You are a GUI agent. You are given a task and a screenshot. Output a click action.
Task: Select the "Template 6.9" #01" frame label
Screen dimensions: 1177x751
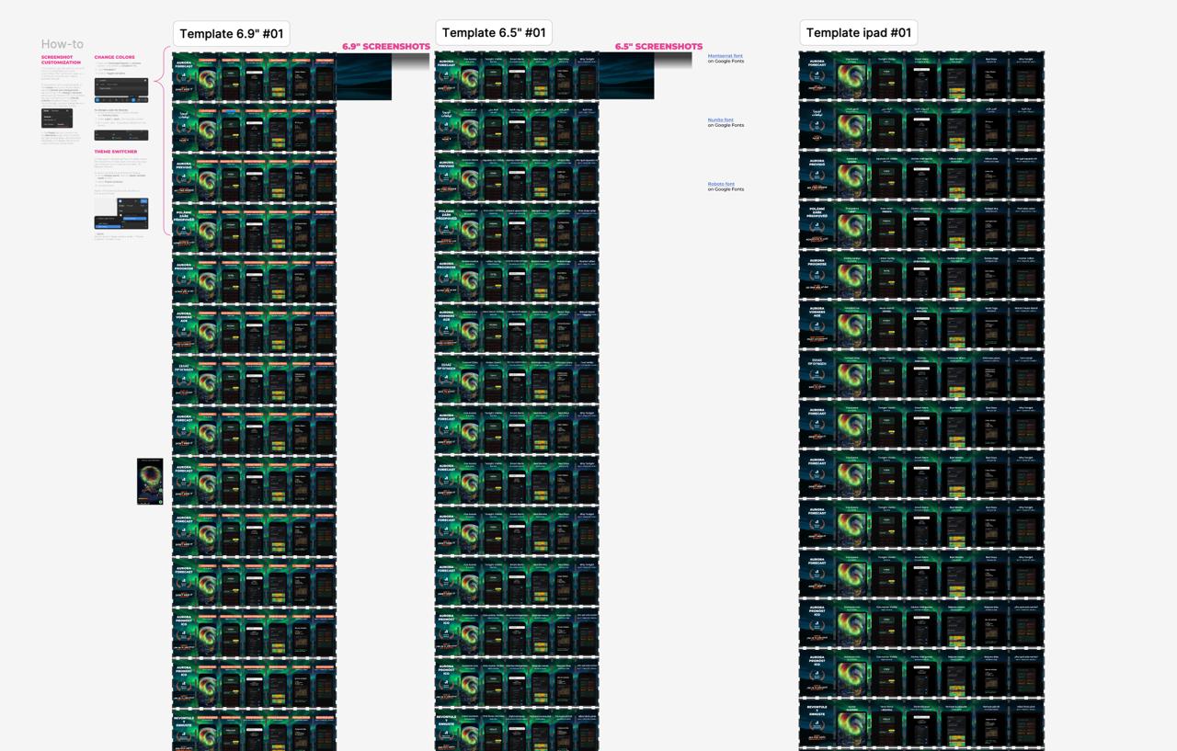click(x=232, y=34)
